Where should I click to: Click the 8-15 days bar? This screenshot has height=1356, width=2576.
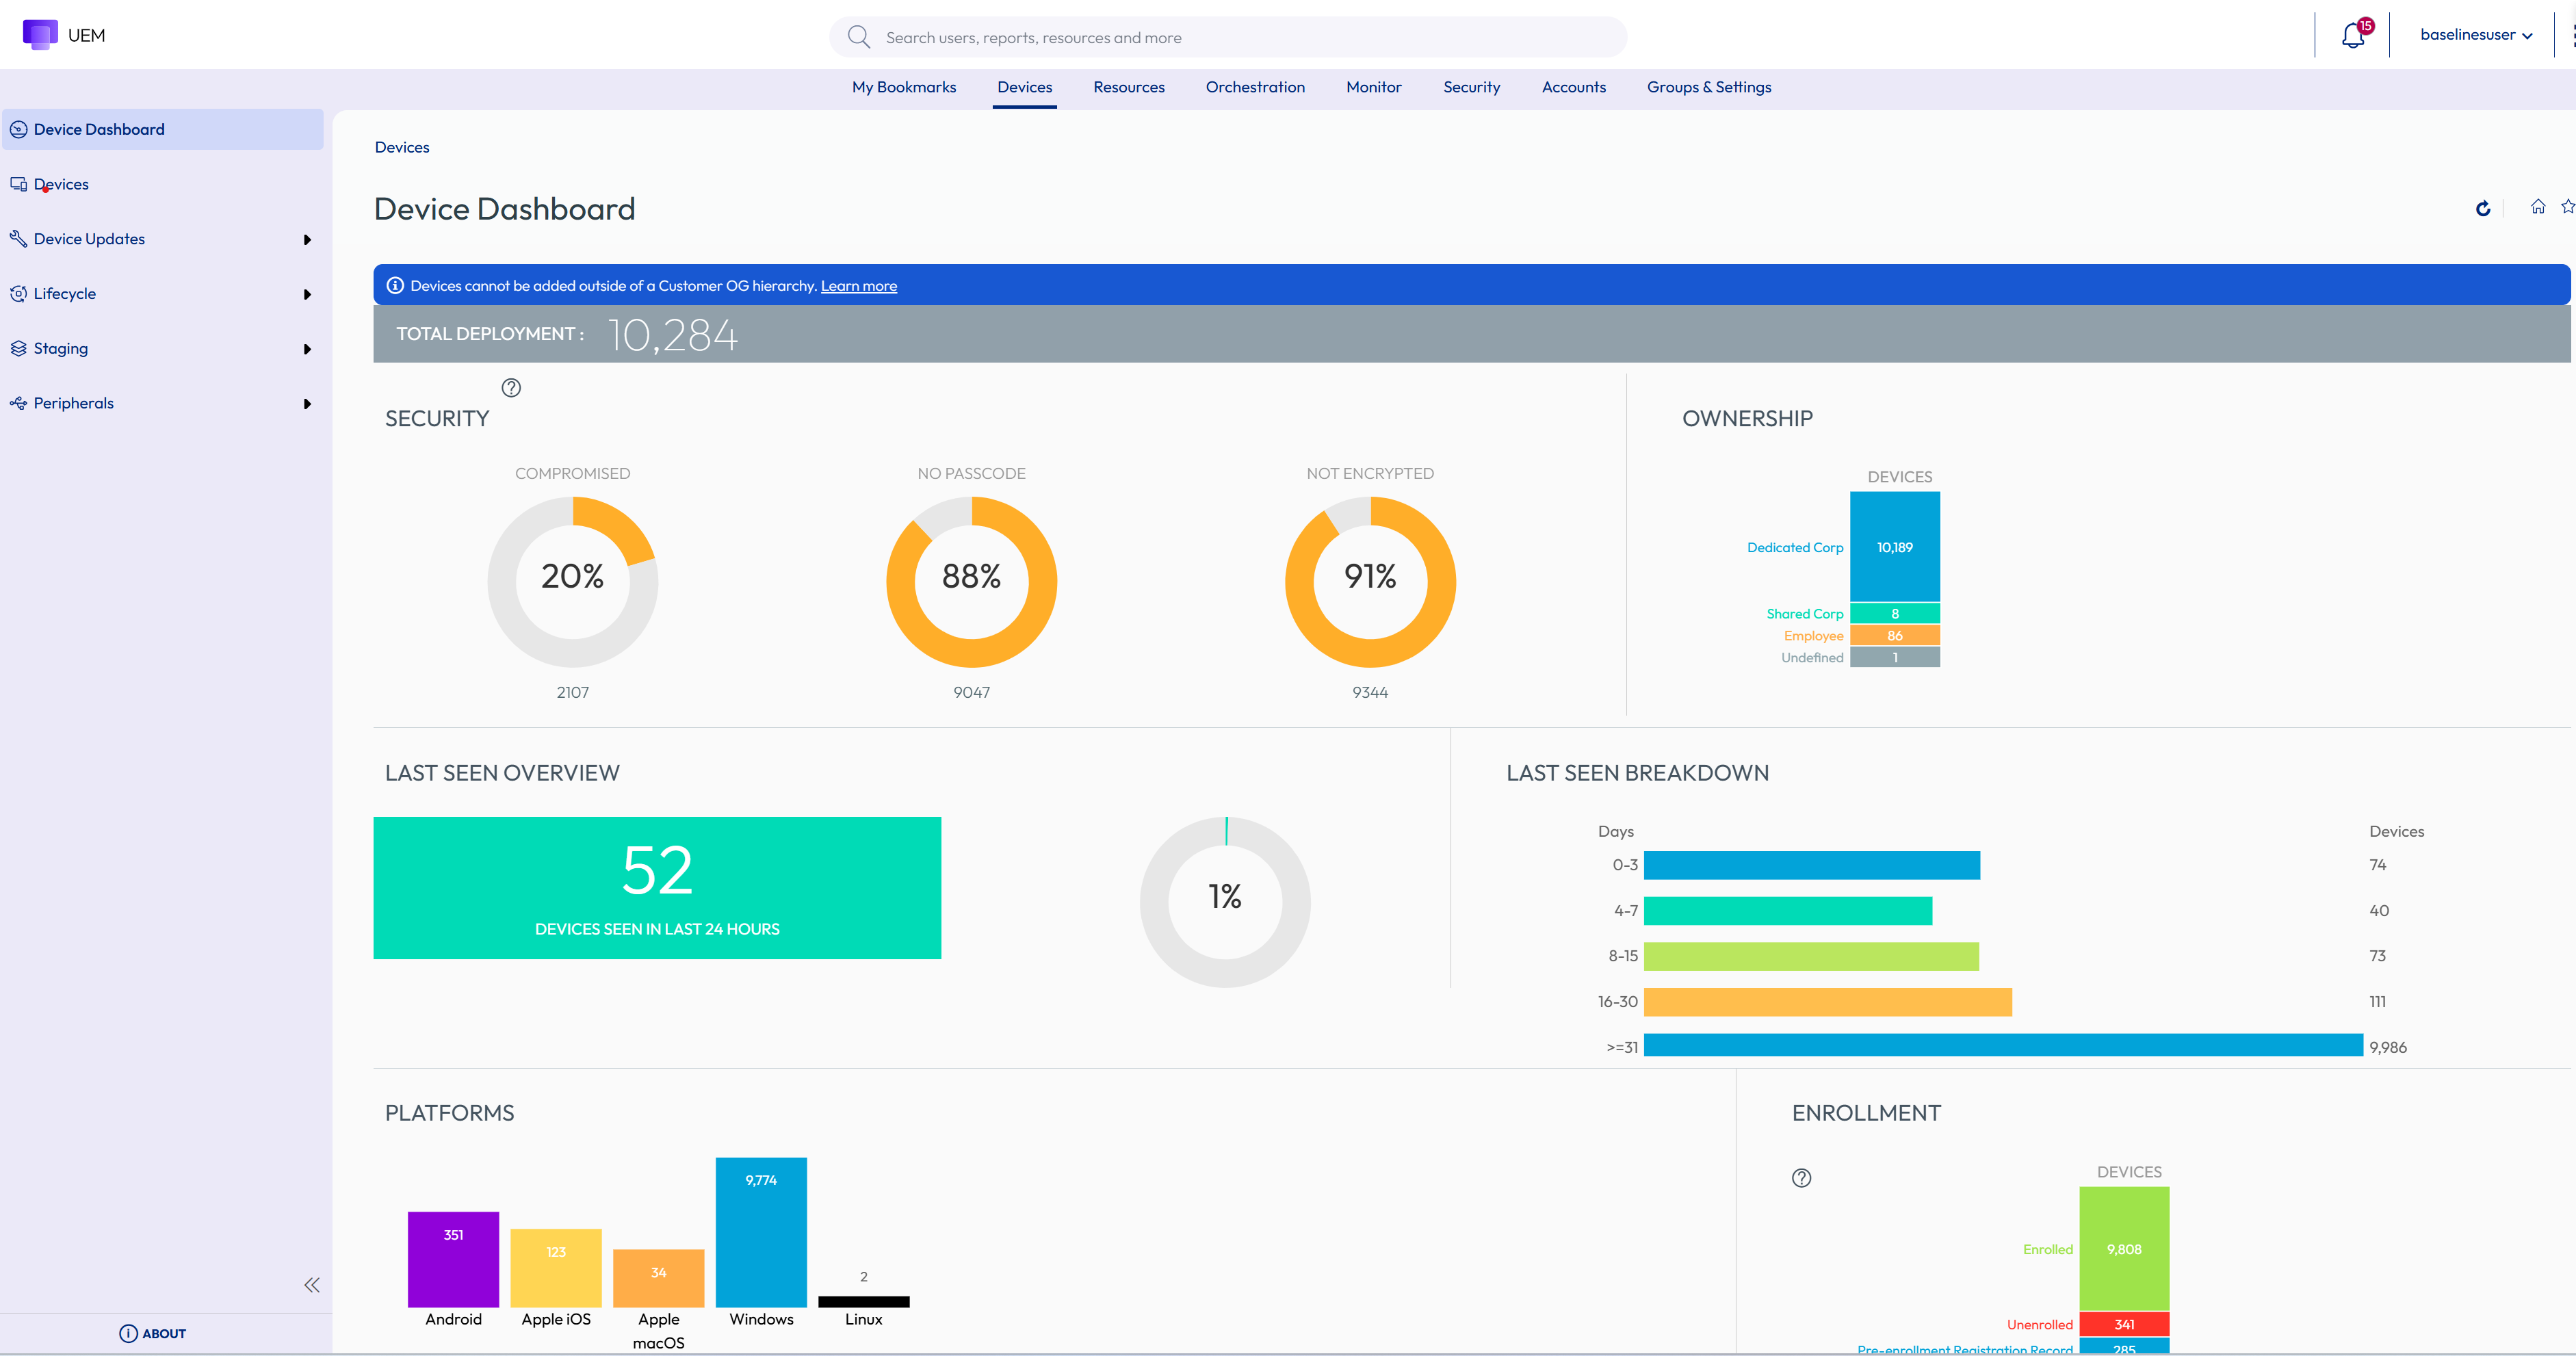[x=1811, y=956]
